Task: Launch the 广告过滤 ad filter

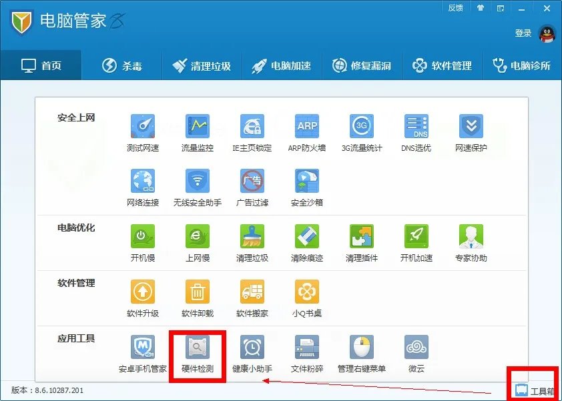Action: [x=252, y=185]
